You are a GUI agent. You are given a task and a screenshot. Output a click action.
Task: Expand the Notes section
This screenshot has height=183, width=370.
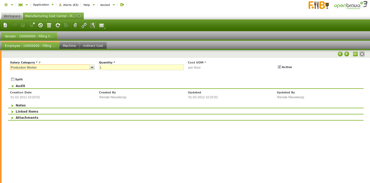coord(21,105)
